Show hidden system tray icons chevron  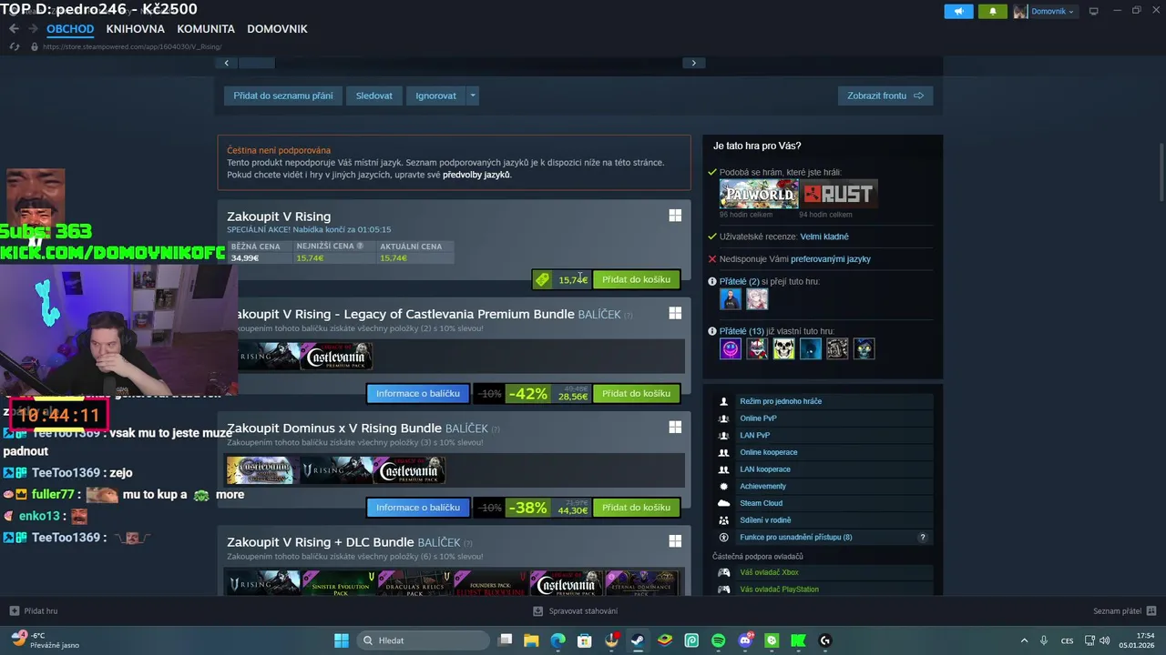[1024, 640]
